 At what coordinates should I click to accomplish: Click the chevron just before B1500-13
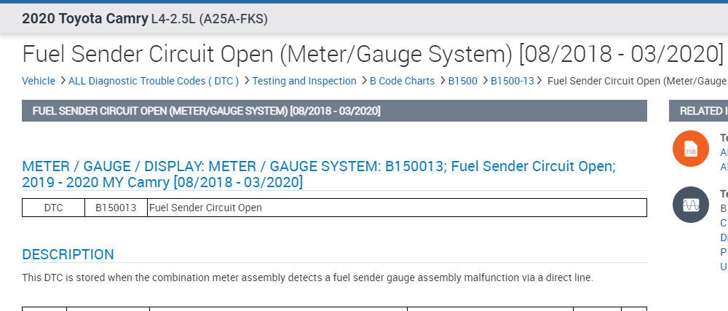[x=484, y=81]
